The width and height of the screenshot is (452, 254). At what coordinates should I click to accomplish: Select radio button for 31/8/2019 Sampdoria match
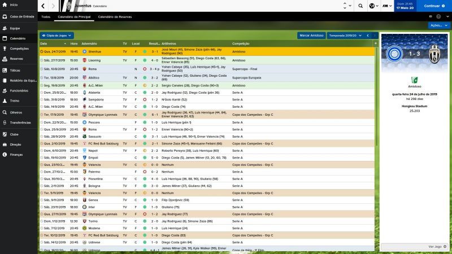(42, 99)
